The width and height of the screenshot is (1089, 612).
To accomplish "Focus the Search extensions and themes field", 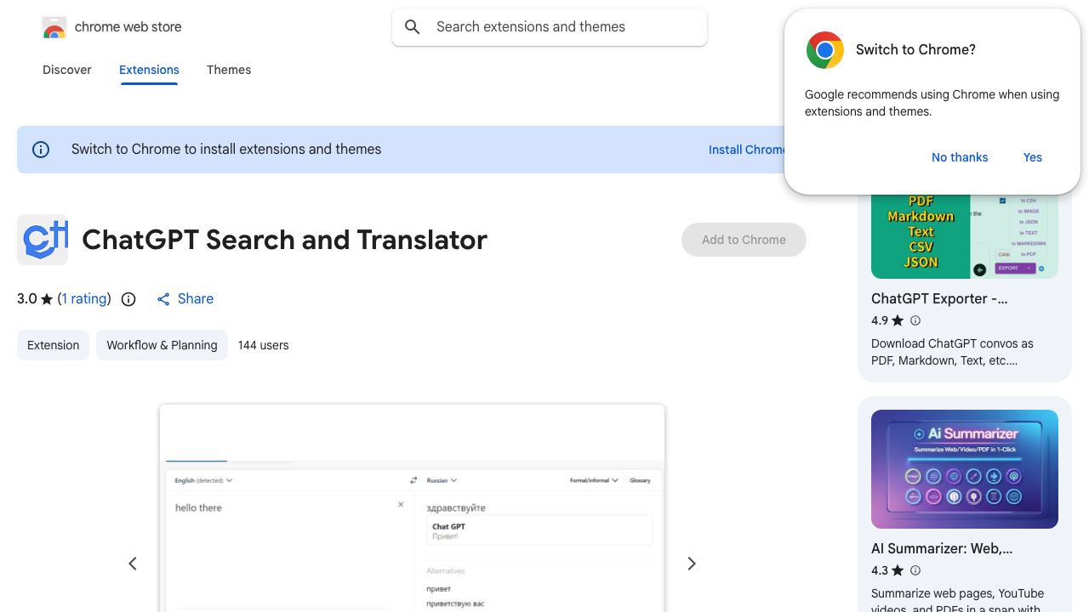I will (550, 27).
